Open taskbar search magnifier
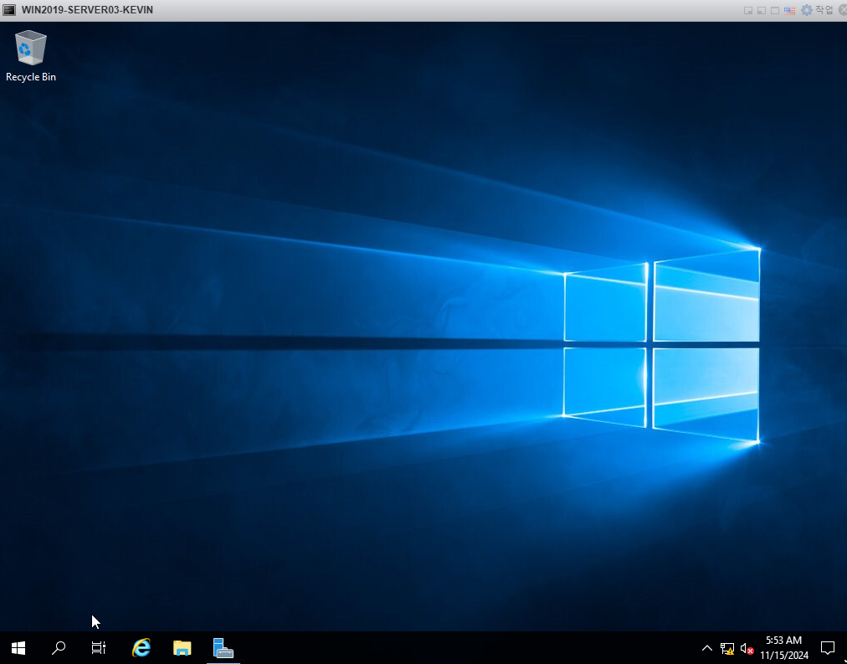Image resolution: width=847 pixels, height=664 pixels. (x=59, y=648)
